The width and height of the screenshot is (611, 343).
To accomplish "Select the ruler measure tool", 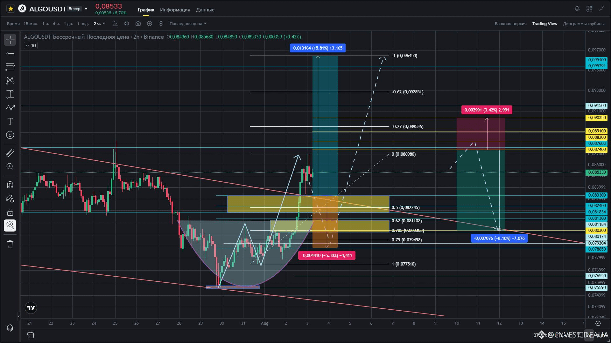I will [x=10, y=153].
